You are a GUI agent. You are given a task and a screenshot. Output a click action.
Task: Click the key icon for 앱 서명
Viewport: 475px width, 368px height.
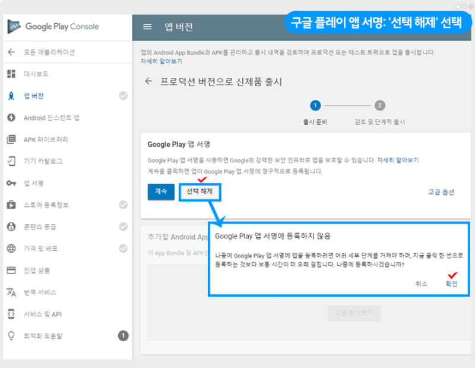11,183
